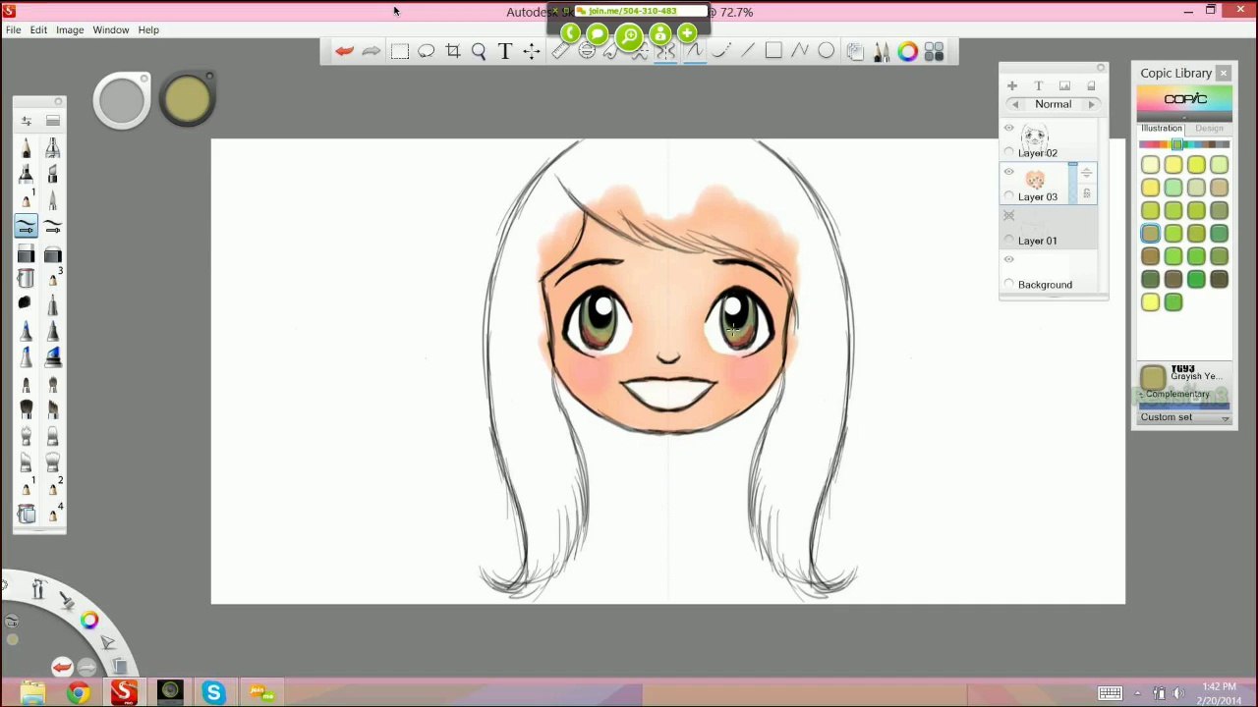Open the Brush Palette from toolbar
1258x707 pixels.
coord(881,51)
